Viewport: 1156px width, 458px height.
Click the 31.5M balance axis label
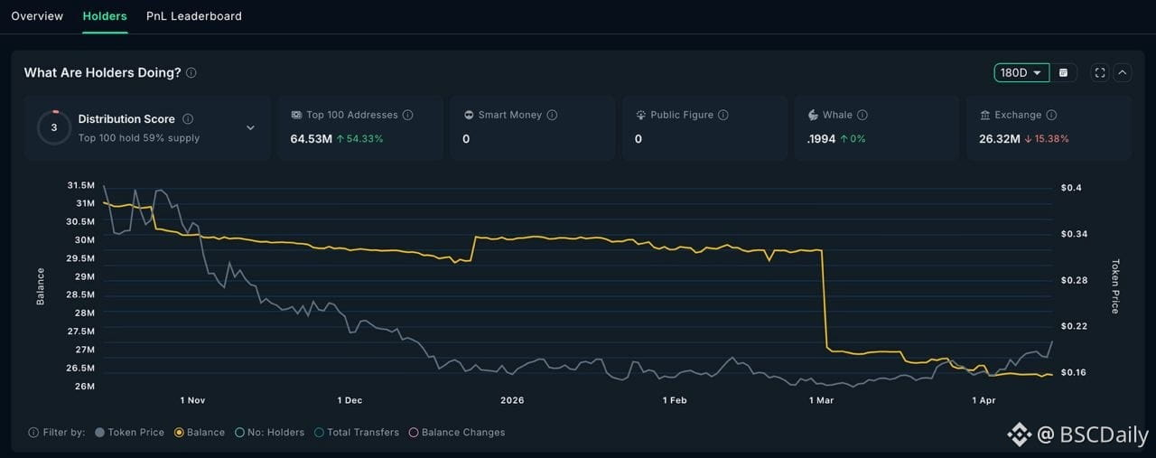click(80, 185)
